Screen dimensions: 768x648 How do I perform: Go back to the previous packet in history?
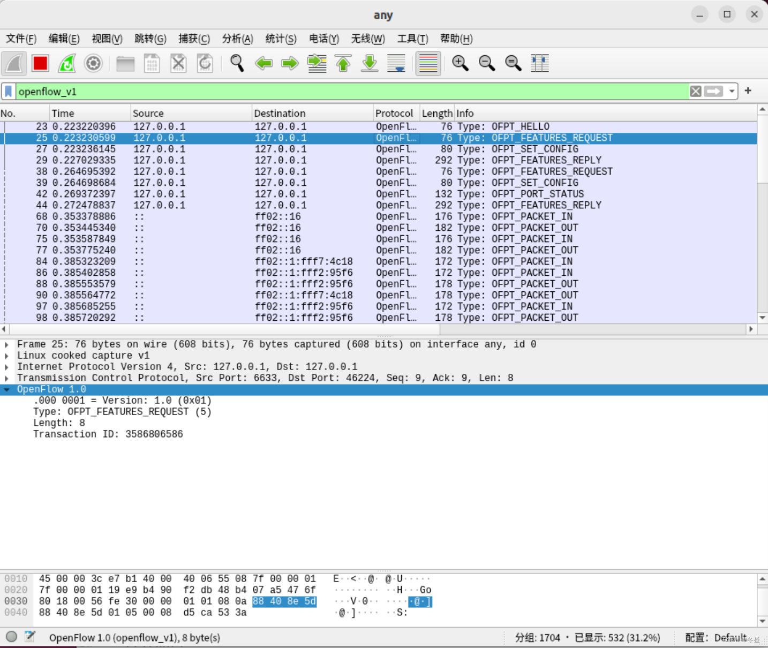click(x=263, y=64)
